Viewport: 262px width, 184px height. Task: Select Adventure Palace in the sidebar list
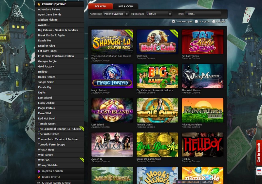tap(60, 10)
